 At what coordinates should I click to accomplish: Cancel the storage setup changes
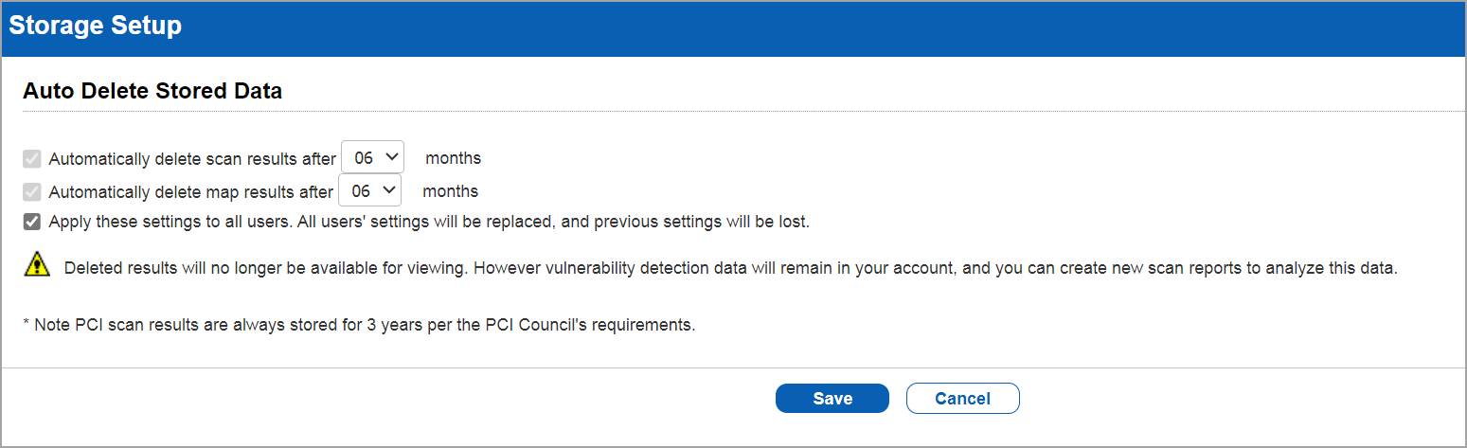pyautogui.click(x=962, y=399)
